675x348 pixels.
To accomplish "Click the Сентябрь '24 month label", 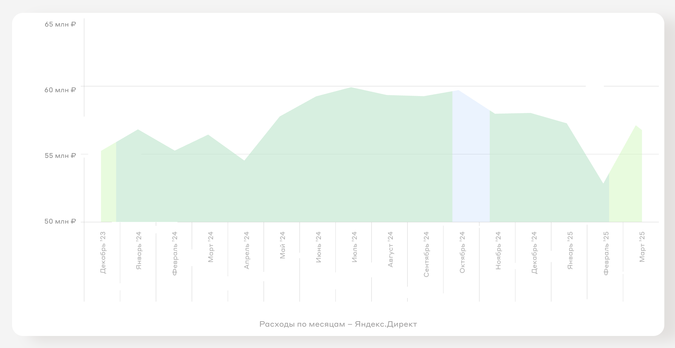I will pyautogui.click(x=426, y=254).
